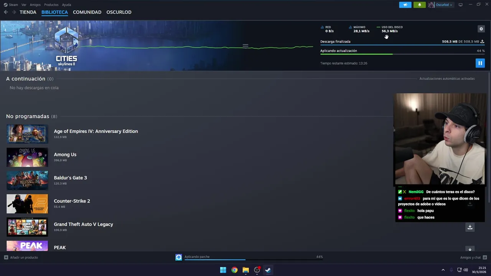Select the Among Us title
Image resolution: width=491 pixels, height=276 pixels.
[65, 154]
